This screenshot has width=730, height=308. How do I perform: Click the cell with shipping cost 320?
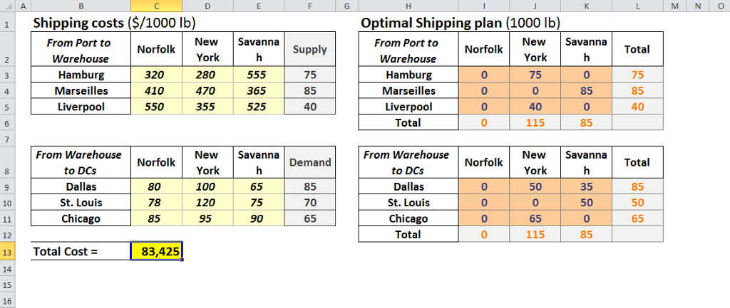tap(157, 75)
